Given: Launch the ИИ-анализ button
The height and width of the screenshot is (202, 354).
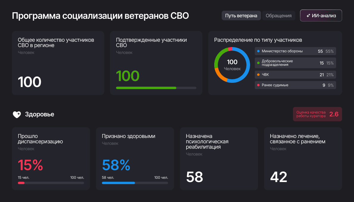Looking at the screenshot, I should [x=321, y=16].
